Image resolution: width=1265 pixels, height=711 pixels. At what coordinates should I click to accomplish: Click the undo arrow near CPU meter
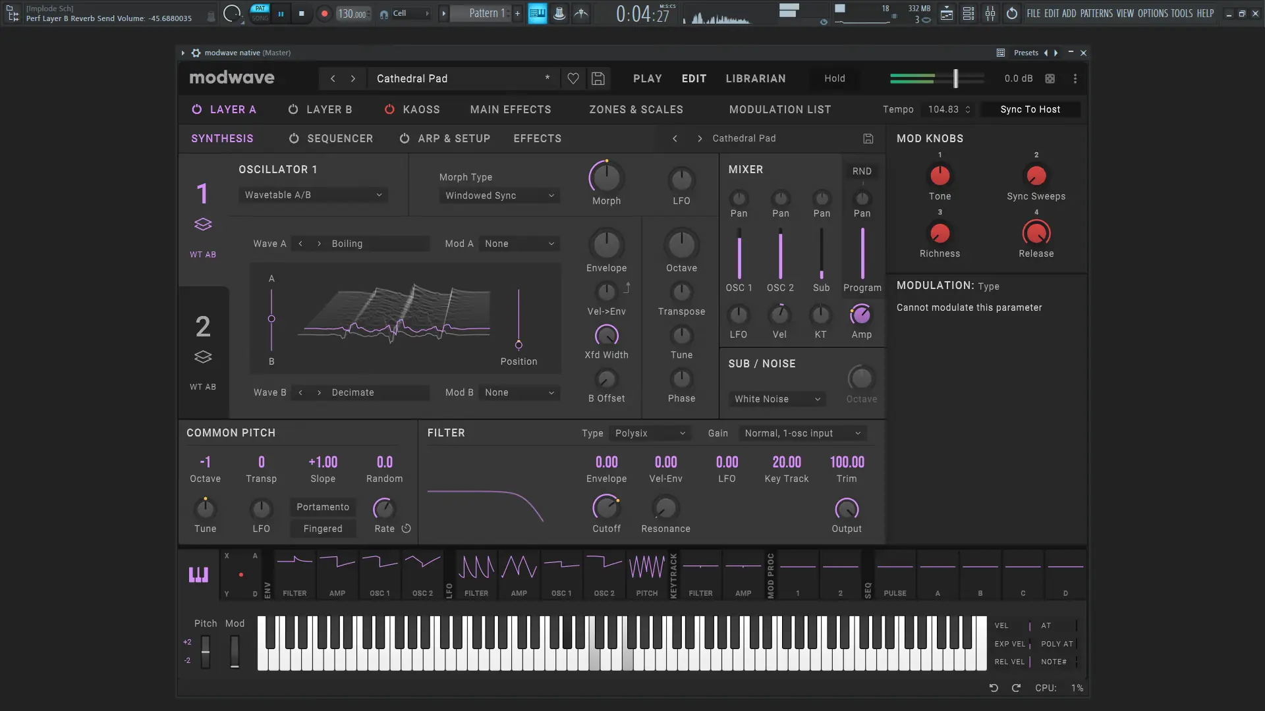tap(994, 688)
